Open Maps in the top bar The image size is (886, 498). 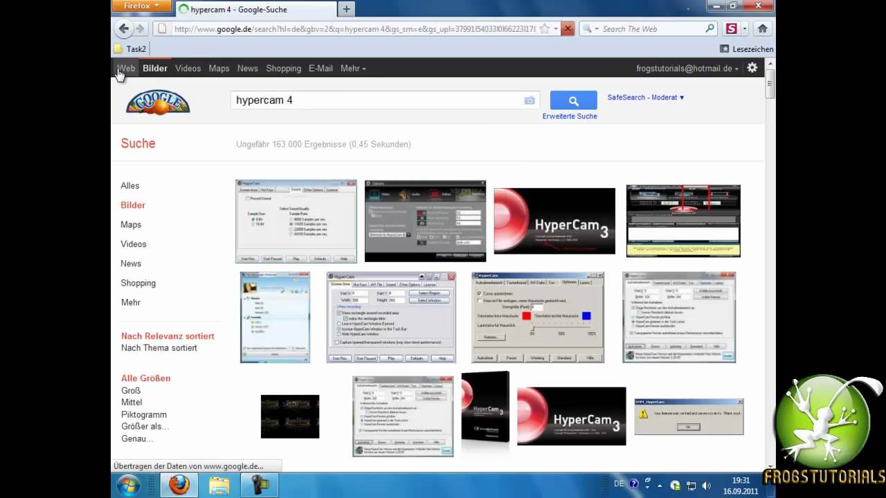point(219,68)
